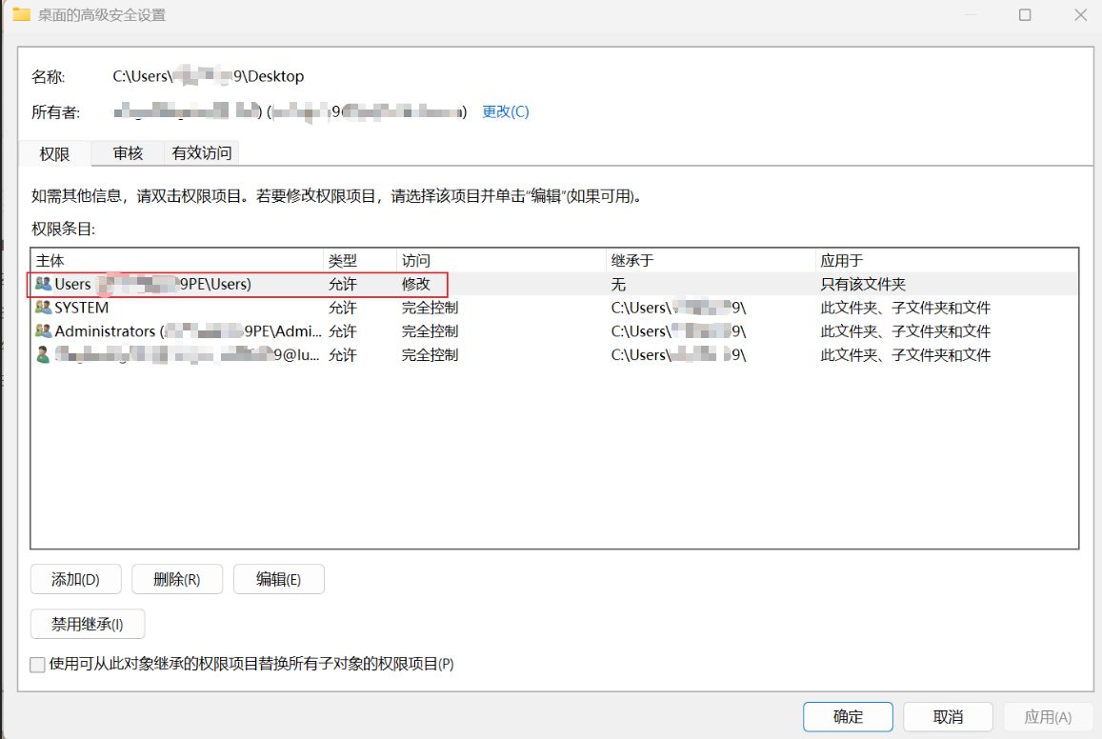Sort by the 主体 column header

click(x=176, y=260)
